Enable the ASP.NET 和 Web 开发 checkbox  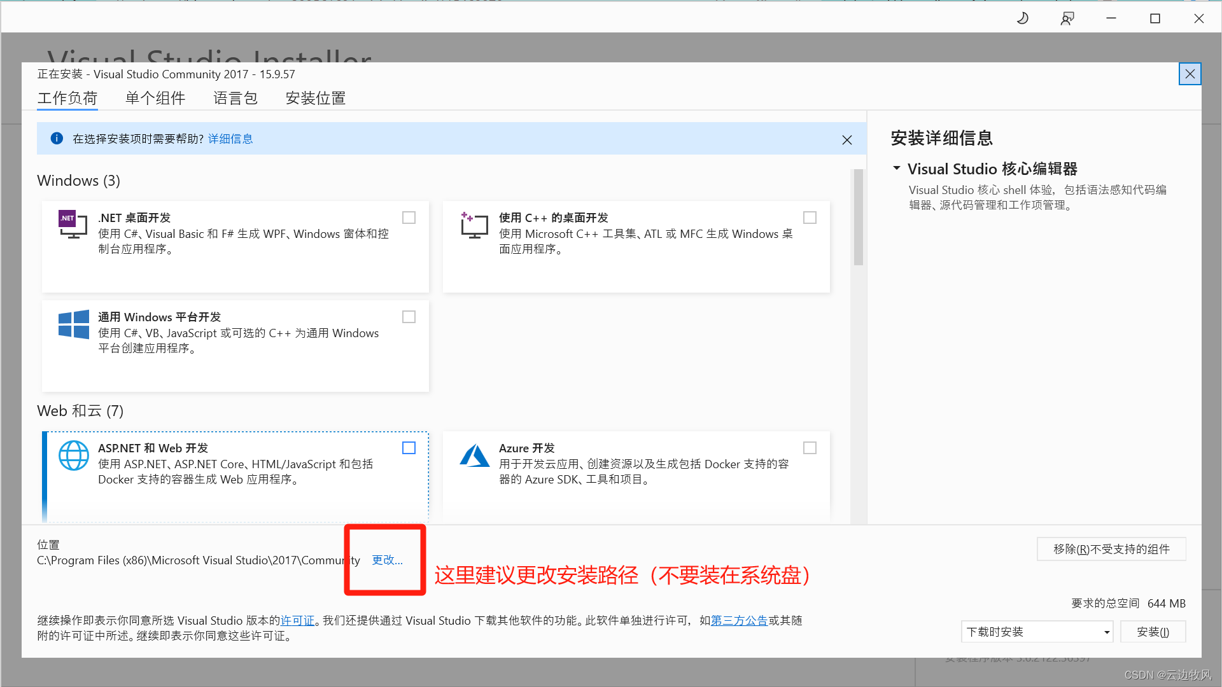click(x=409, y=448)
